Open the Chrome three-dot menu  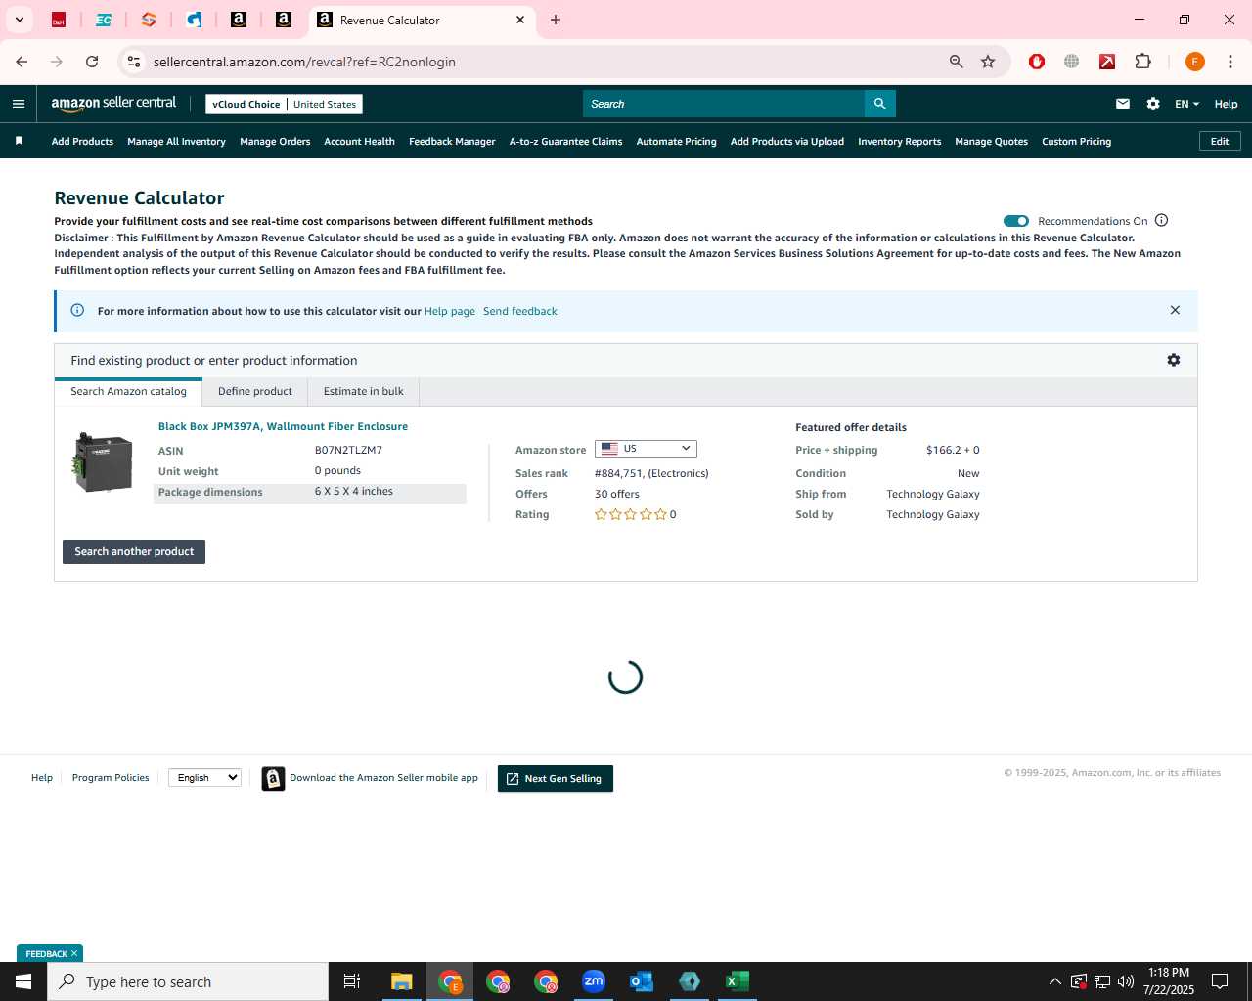coord(1230,62)
